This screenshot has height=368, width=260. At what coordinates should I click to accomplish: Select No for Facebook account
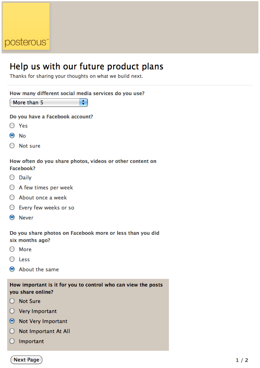pos(12,136)
